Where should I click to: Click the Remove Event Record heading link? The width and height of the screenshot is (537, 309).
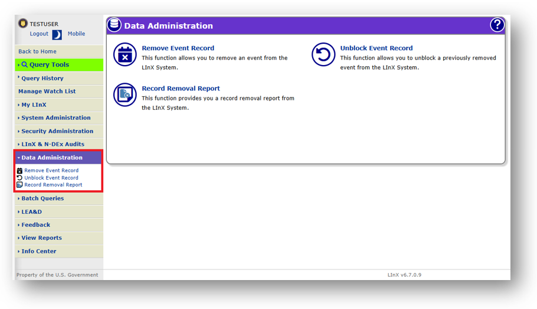(178, 48)
